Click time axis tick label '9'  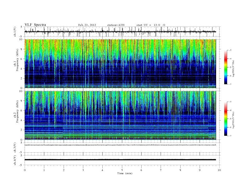tap(200, 170)
